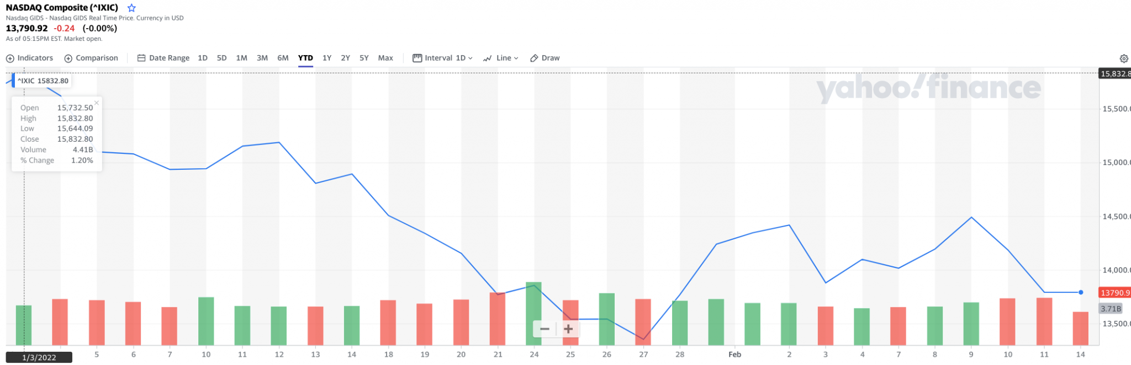The image size is (1131, 365).
Task: Click the % Change value 1.20%
Action: (x=82, y=160)
